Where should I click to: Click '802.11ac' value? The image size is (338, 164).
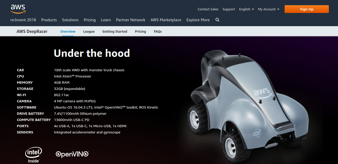pyautogui.click(x=61, y=95)
